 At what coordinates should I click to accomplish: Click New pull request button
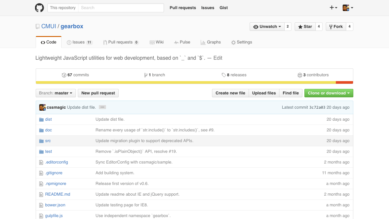click(98, 93)
